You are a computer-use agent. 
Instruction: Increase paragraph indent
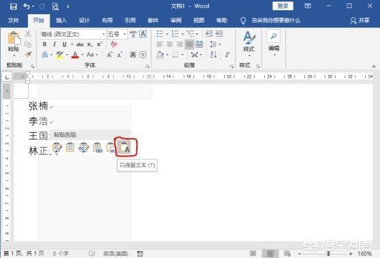point(219,33)
